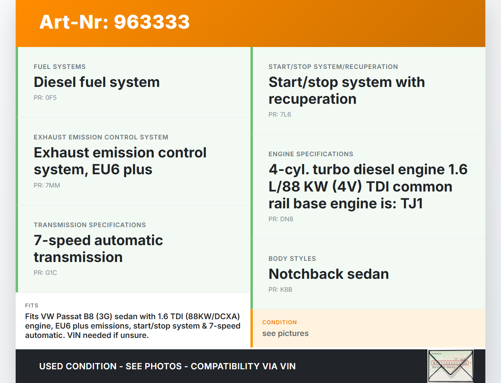Select the 7-speed automatic transmission heading
The height and width of the screenshot is (383, 501).
coord(98,249)
